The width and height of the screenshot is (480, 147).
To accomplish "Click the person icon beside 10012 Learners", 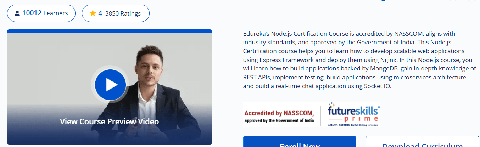I will pos(17,13).
